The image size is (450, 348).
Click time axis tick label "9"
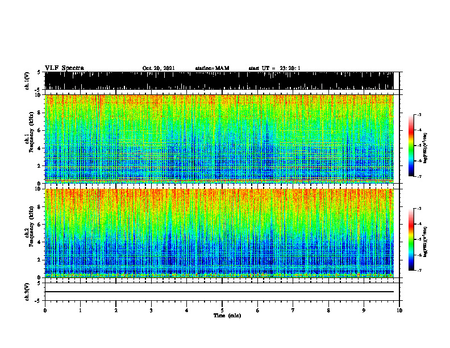click(x=364, y=310)
